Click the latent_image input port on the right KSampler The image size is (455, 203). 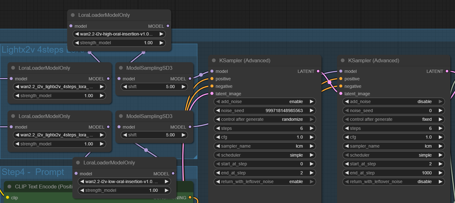tap(341, 94)
